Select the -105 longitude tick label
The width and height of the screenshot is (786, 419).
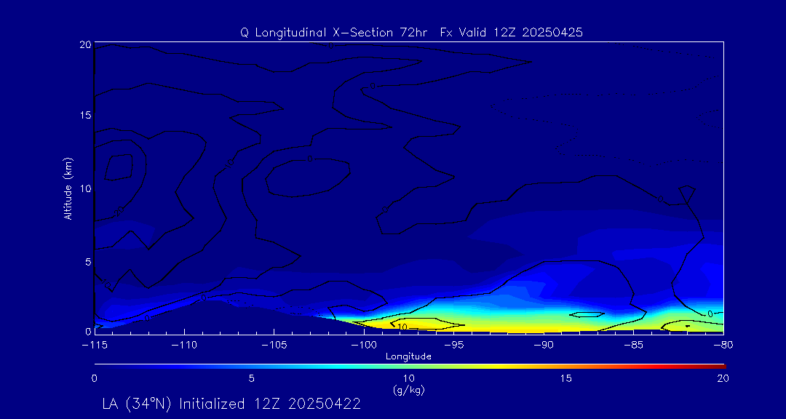[x=274, y=346]
